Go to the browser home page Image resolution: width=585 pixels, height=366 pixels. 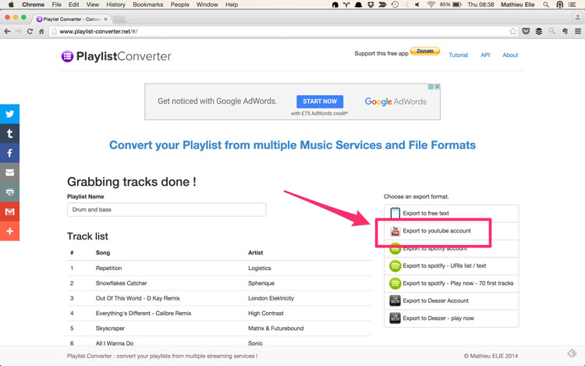[x=41, y=31]
